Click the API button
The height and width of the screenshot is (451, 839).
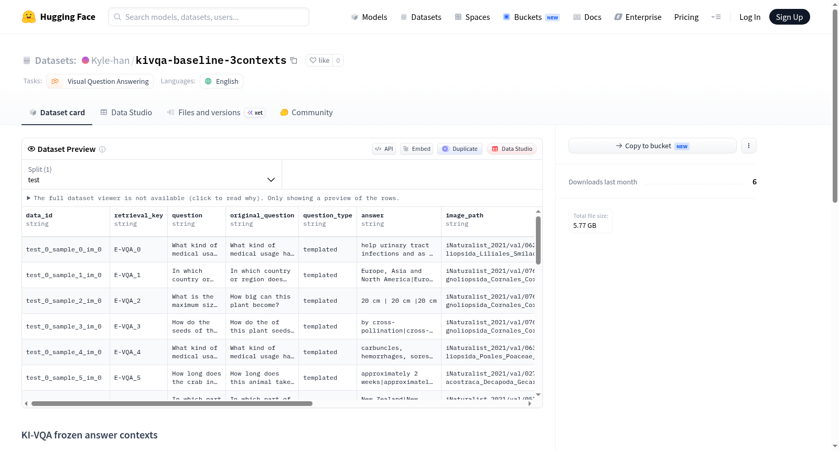(384, 149)
